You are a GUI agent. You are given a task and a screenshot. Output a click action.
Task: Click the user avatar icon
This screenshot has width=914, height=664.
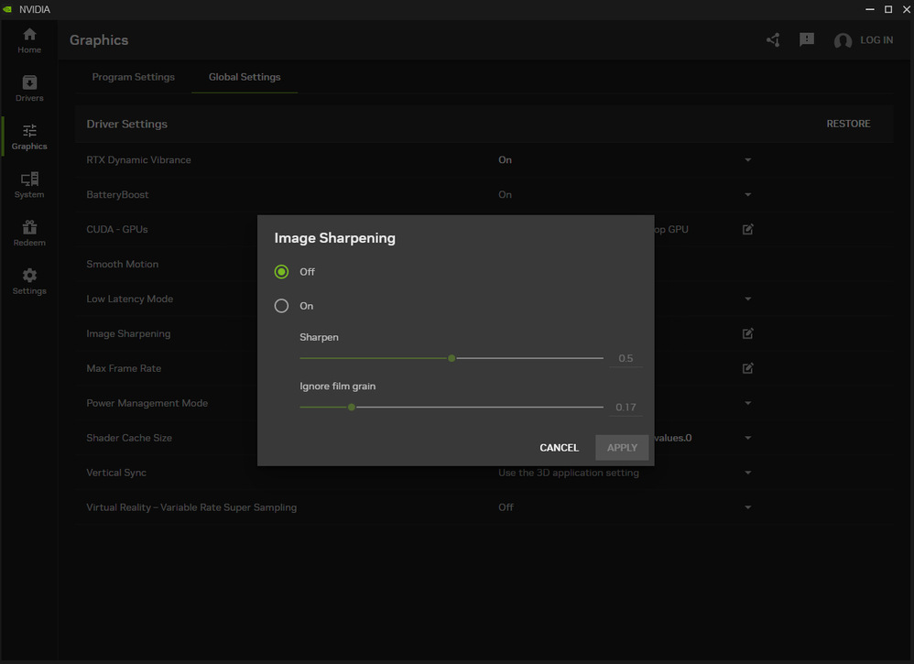[x=843, y=40]
